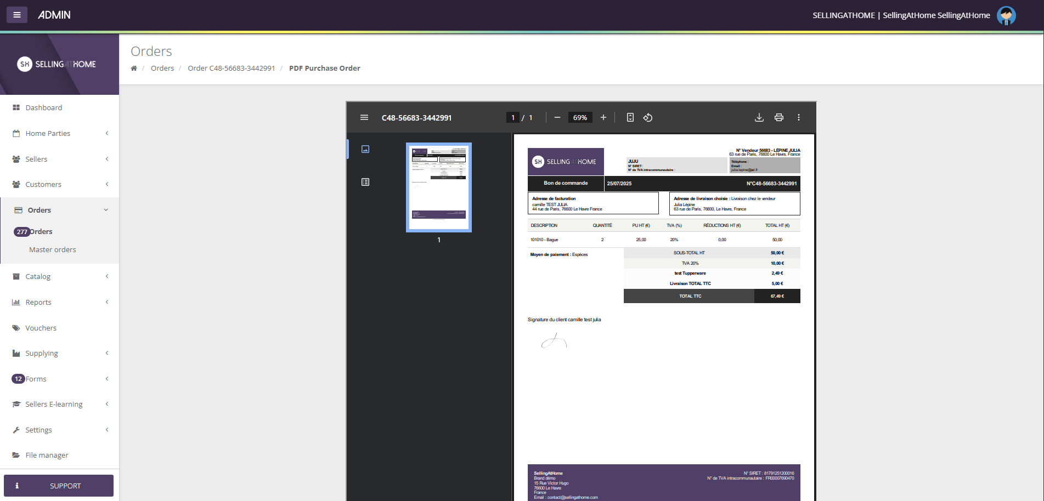Click the PDF zoom percentage field
Screen dimensions: 1044x501
click(580, 117)
